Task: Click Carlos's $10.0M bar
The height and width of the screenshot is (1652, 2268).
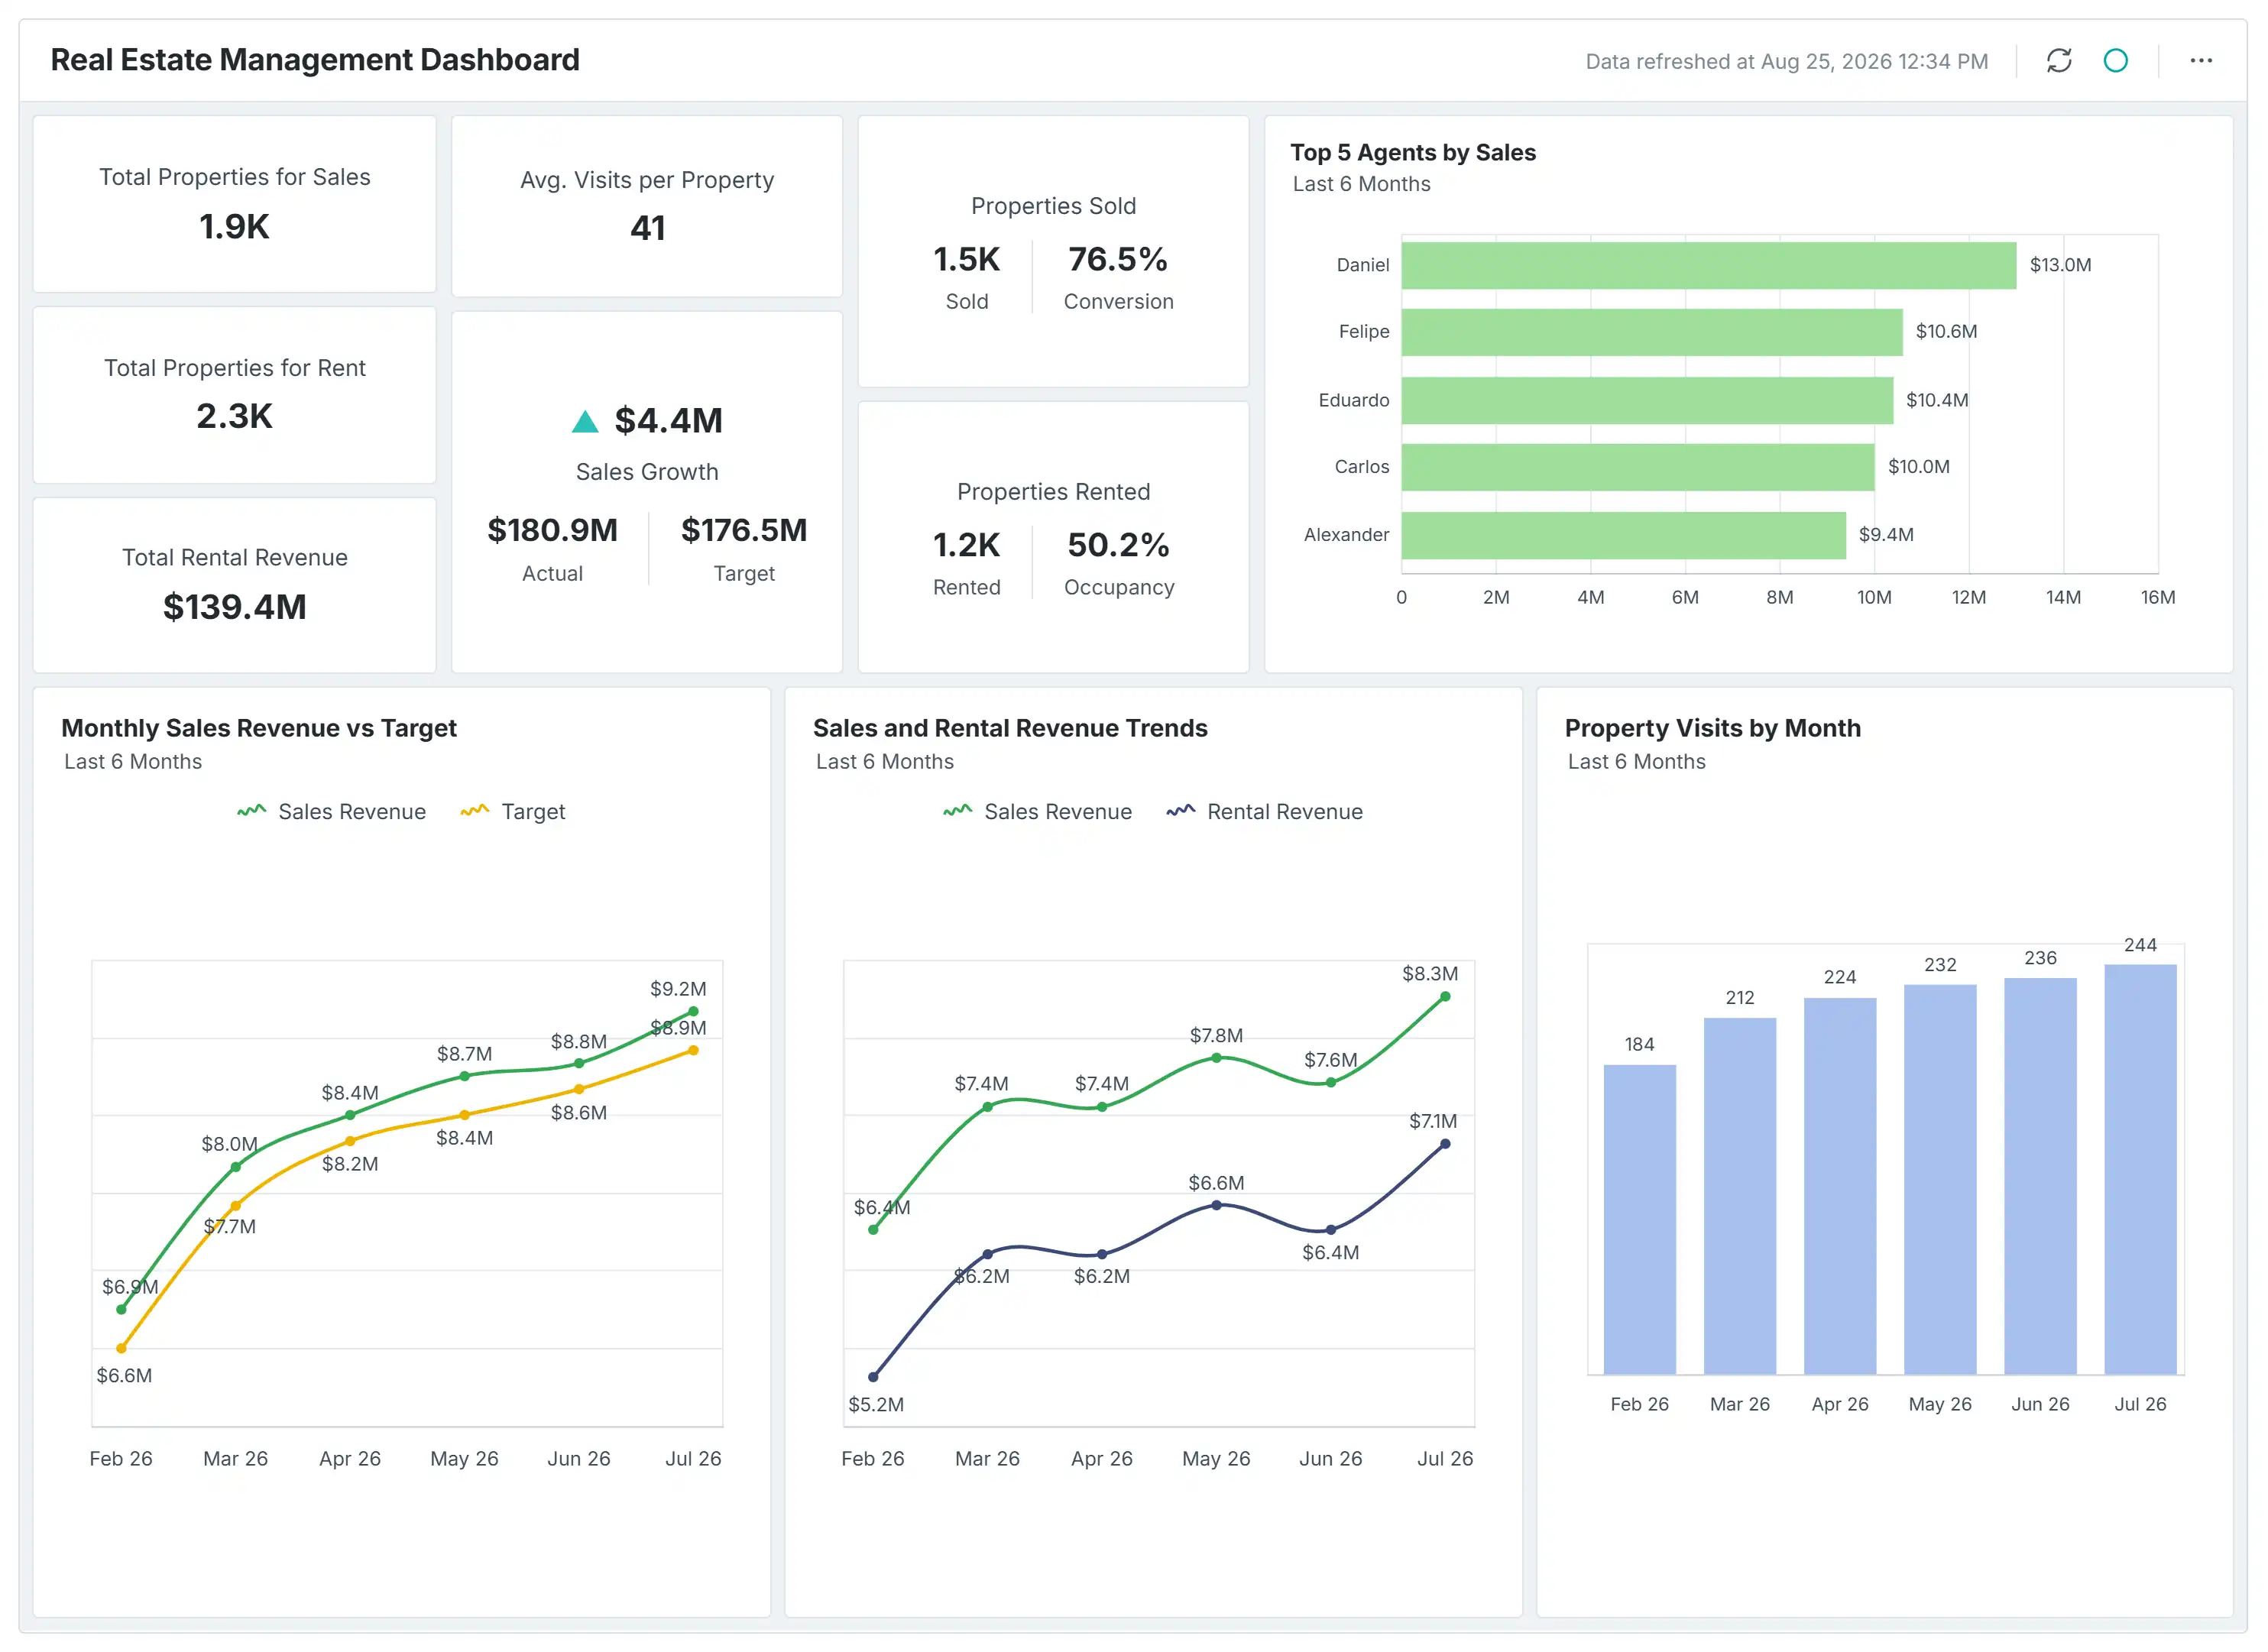Action: [x=1638, y=467]
